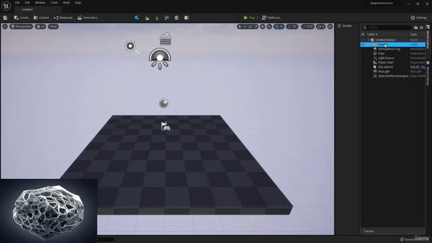Click the Unreal Engine logo icon
Screen dimensions: 432x243
(6, 5)
